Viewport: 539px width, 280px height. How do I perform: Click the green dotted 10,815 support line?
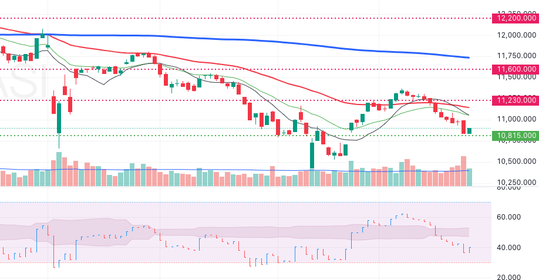(x=176, y=136)
